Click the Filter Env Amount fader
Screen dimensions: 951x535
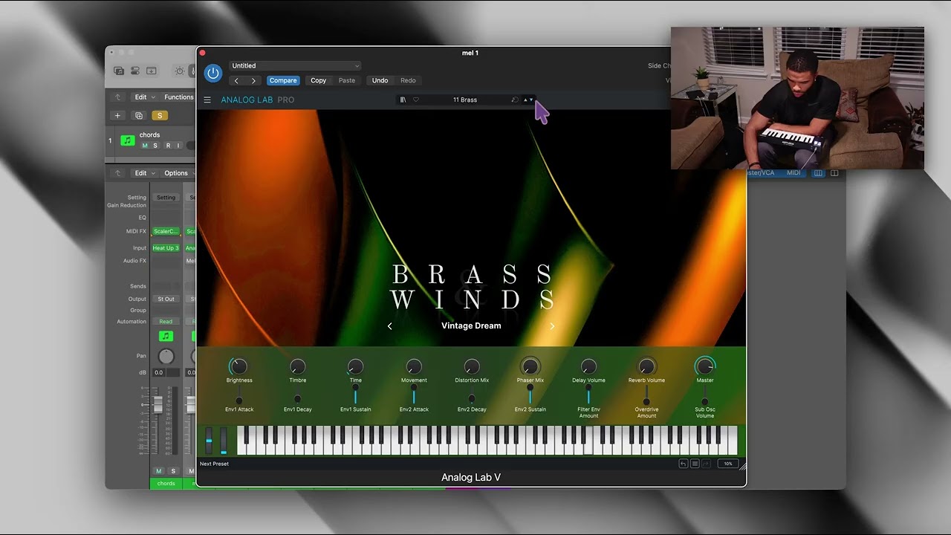(588, 395)
